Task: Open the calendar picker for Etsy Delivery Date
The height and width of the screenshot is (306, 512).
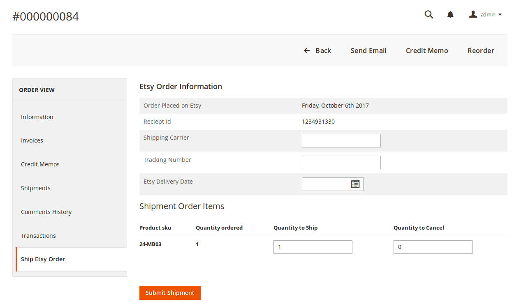Action: tap(355, 184)
